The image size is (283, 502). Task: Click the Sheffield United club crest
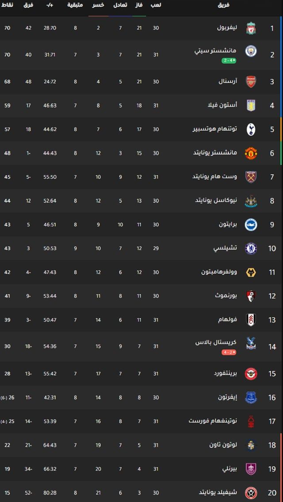252,492
